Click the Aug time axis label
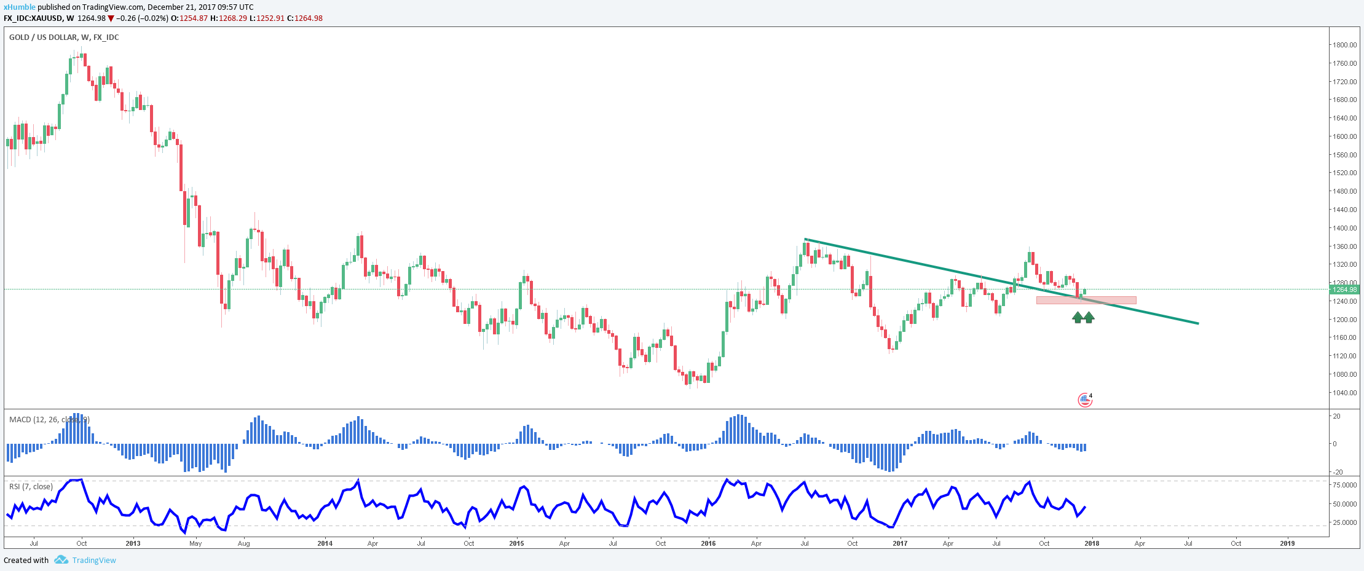This screenshot has height=571, width=1364. click(243, 543)
